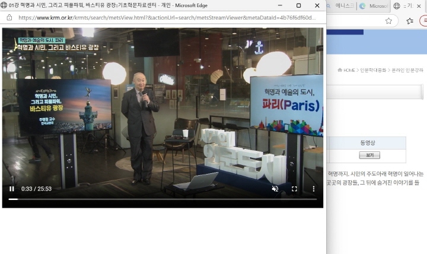The width and height of the screenshot is (427, 254).
Task: Open the video more-options menu
Action: coord(314,189)
